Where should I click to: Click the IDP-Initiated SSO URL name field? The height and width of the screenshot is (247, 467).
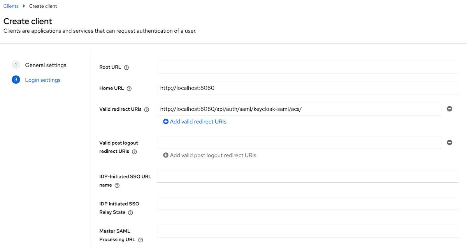307,176
